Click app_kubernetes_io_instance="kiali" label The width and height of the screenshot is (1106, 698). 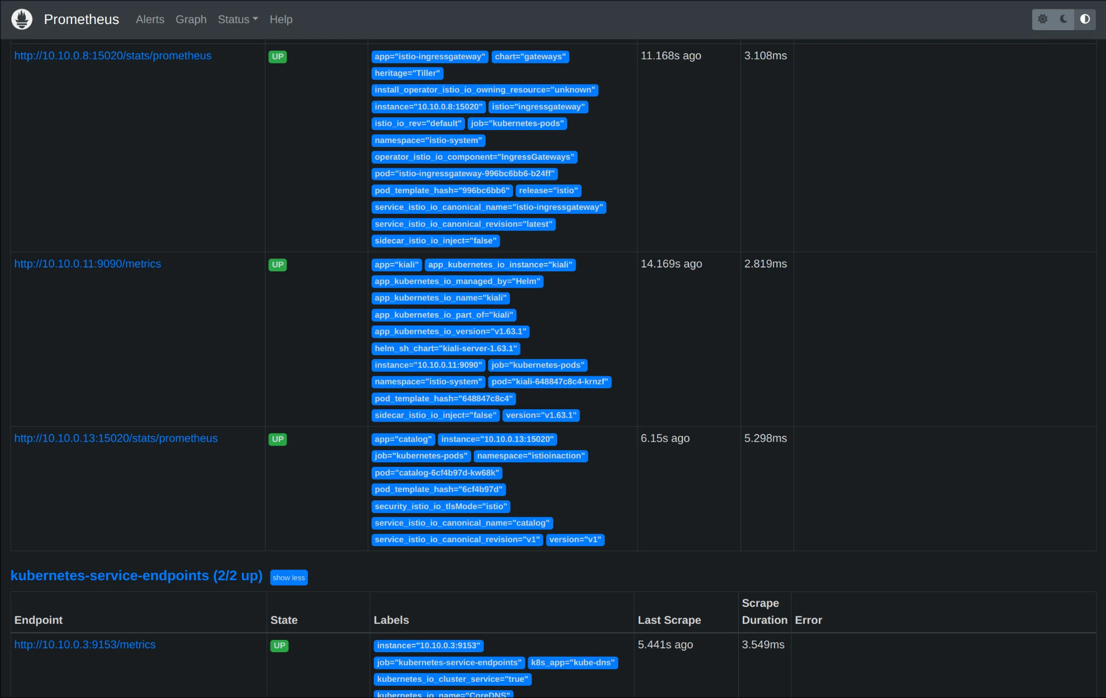tap(500, 265)
